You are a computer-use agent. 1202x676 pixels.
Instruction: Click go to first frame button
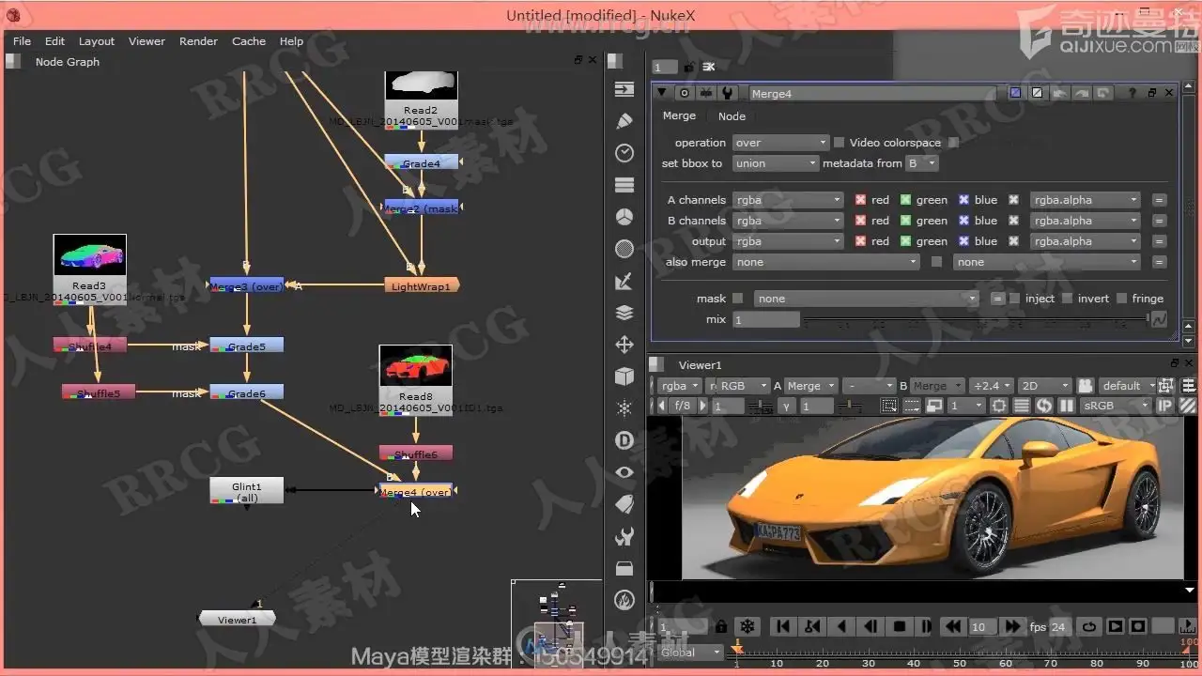781,626
